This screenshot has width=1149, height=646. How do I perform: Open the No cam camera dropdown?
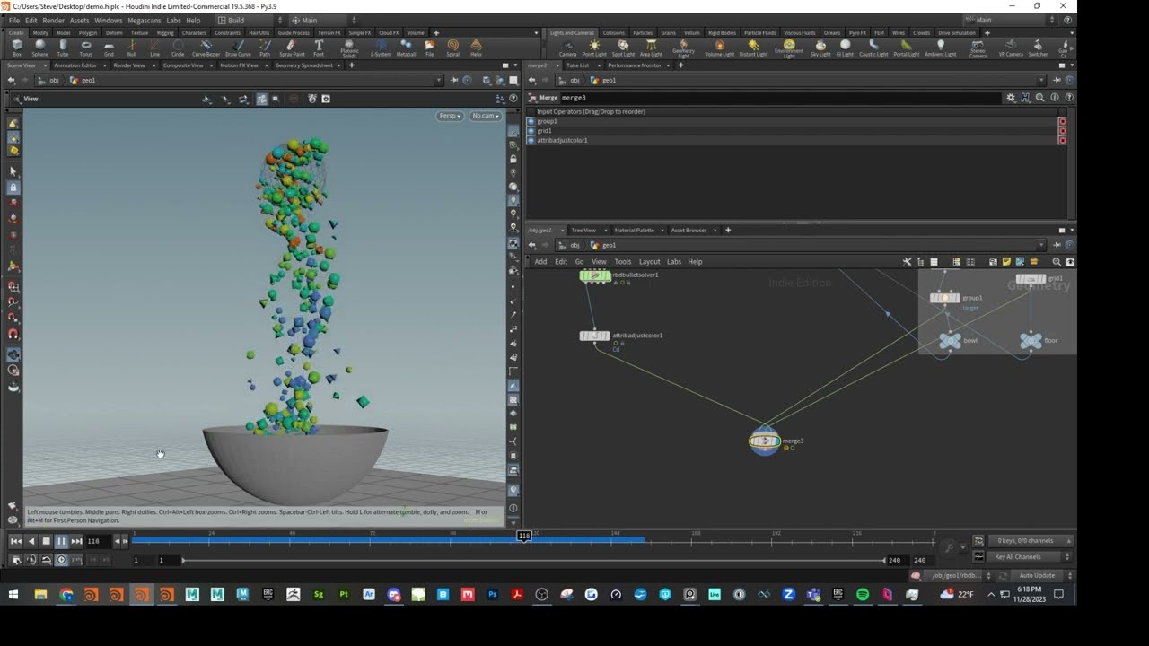tap(486, 116)
